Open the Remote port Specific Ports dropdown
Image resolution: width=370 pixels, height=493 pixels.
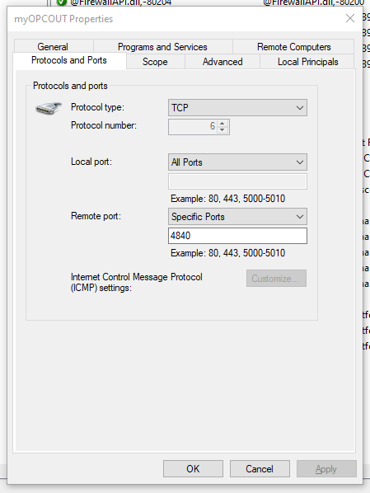pos(237,217)
